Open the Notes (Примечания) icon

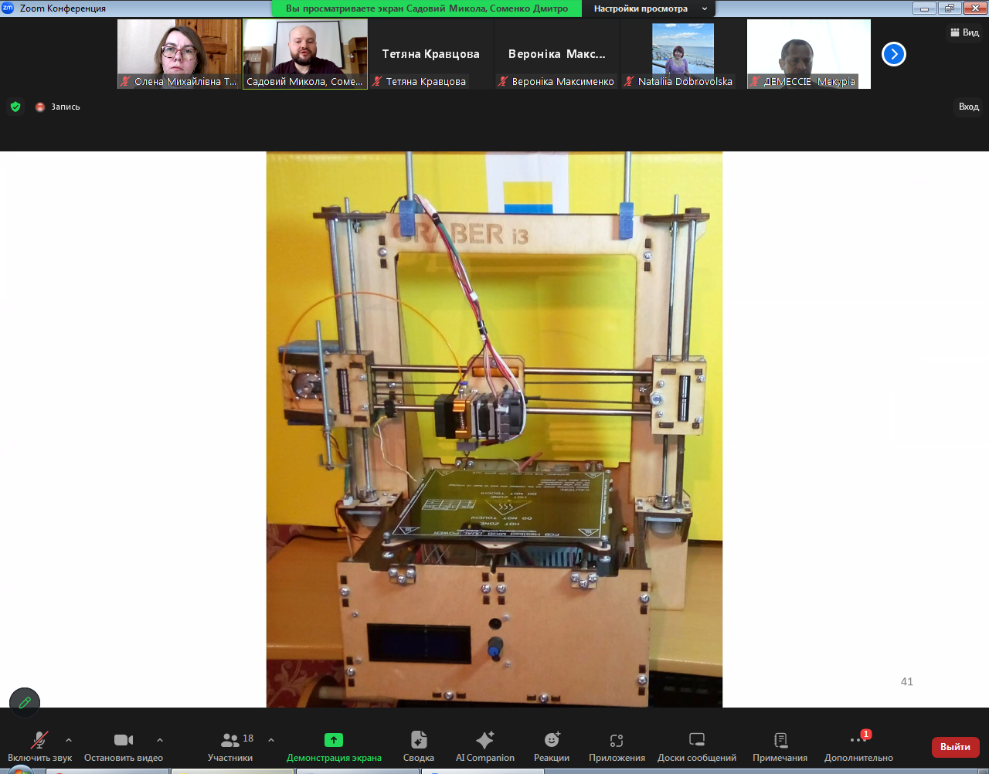click(x=780, y=740)
